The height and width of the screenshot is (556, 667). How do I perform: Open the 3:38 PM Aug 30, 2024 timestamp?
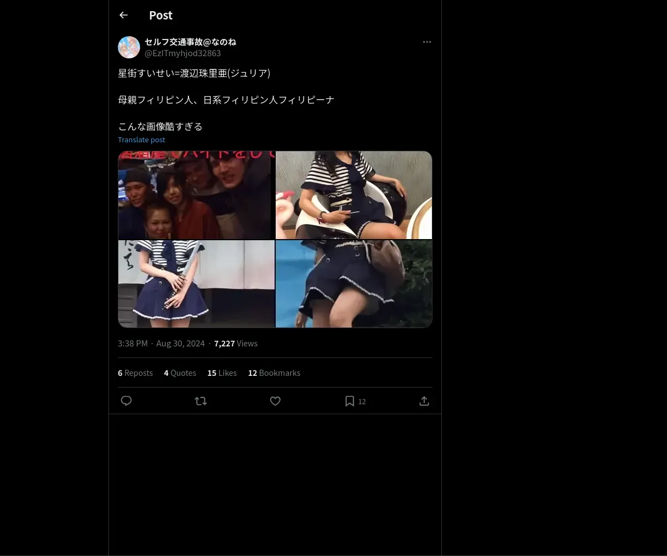coord(161,344)
